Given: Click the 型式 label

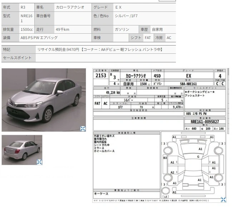Looking at the screenshot, I should click(7, 16).
